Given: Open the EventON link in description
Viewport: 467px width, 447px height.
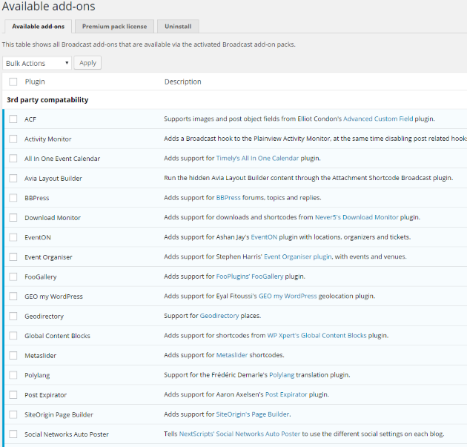Looking at the screenshot, I should click(x=264, y=237).
